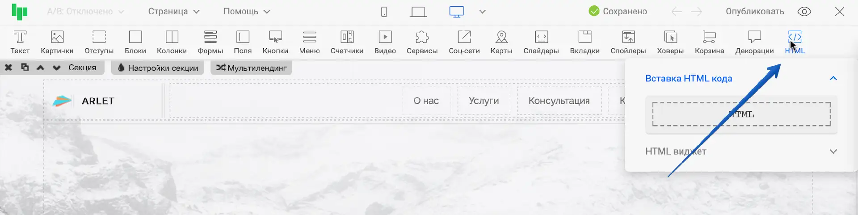Expand the HTML виджет section
Image resolution: width=858 pixels, height=215 pixels.
click(833, 152)
